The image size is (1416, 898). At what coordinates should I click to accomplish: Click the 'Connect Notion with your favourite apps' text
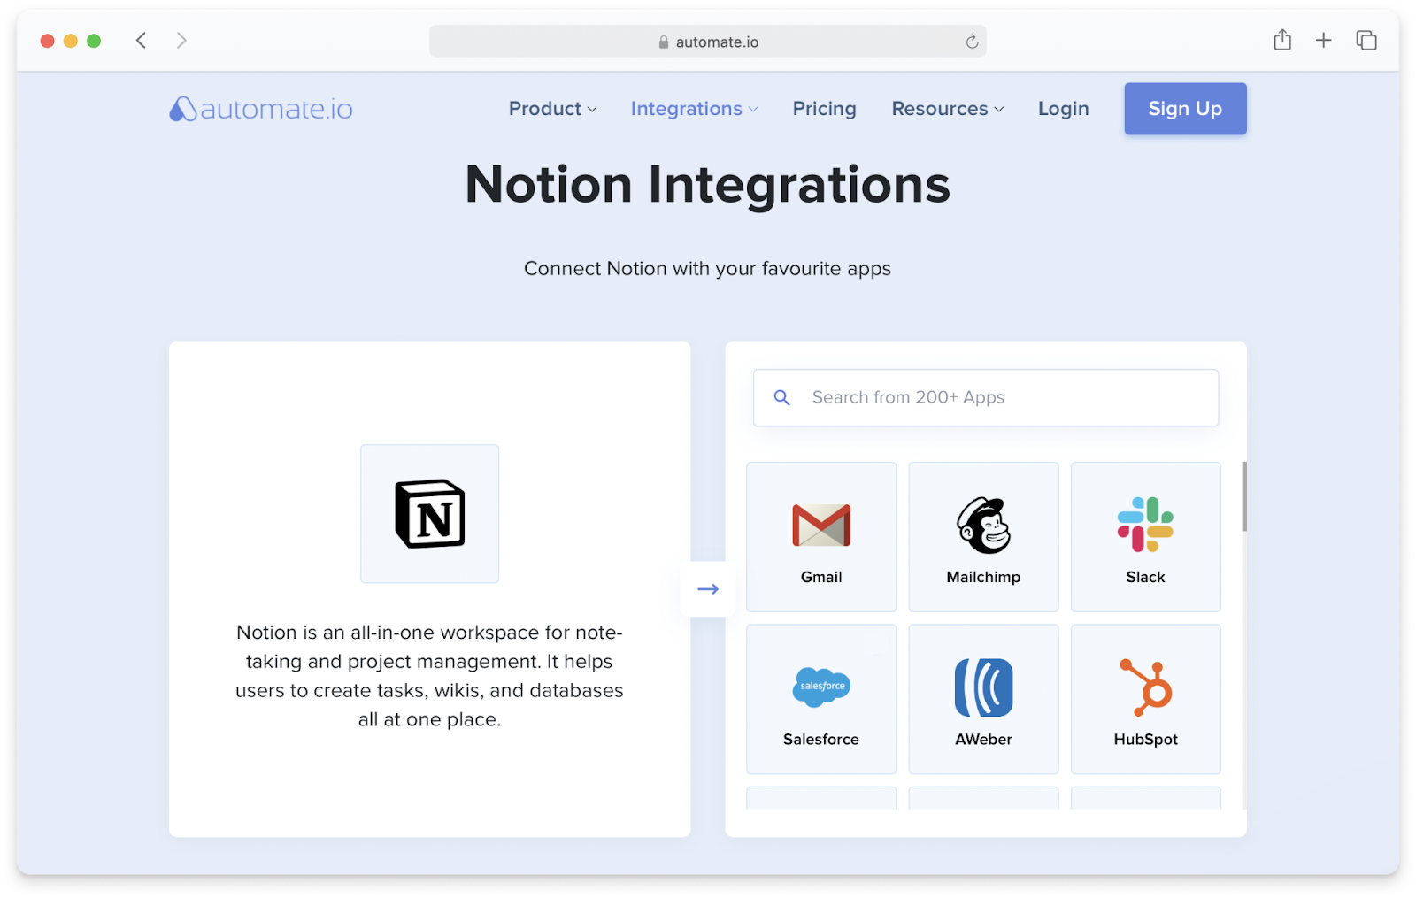(x=708, y=268)
